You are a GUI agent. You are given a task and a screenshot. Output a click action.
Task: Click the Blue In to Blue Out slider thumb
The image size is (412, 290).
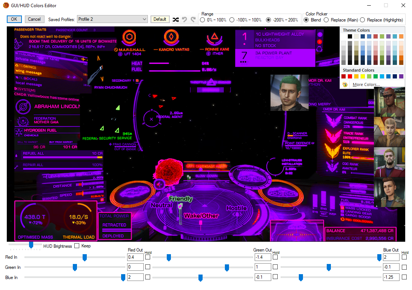click(x=301, y=278)
